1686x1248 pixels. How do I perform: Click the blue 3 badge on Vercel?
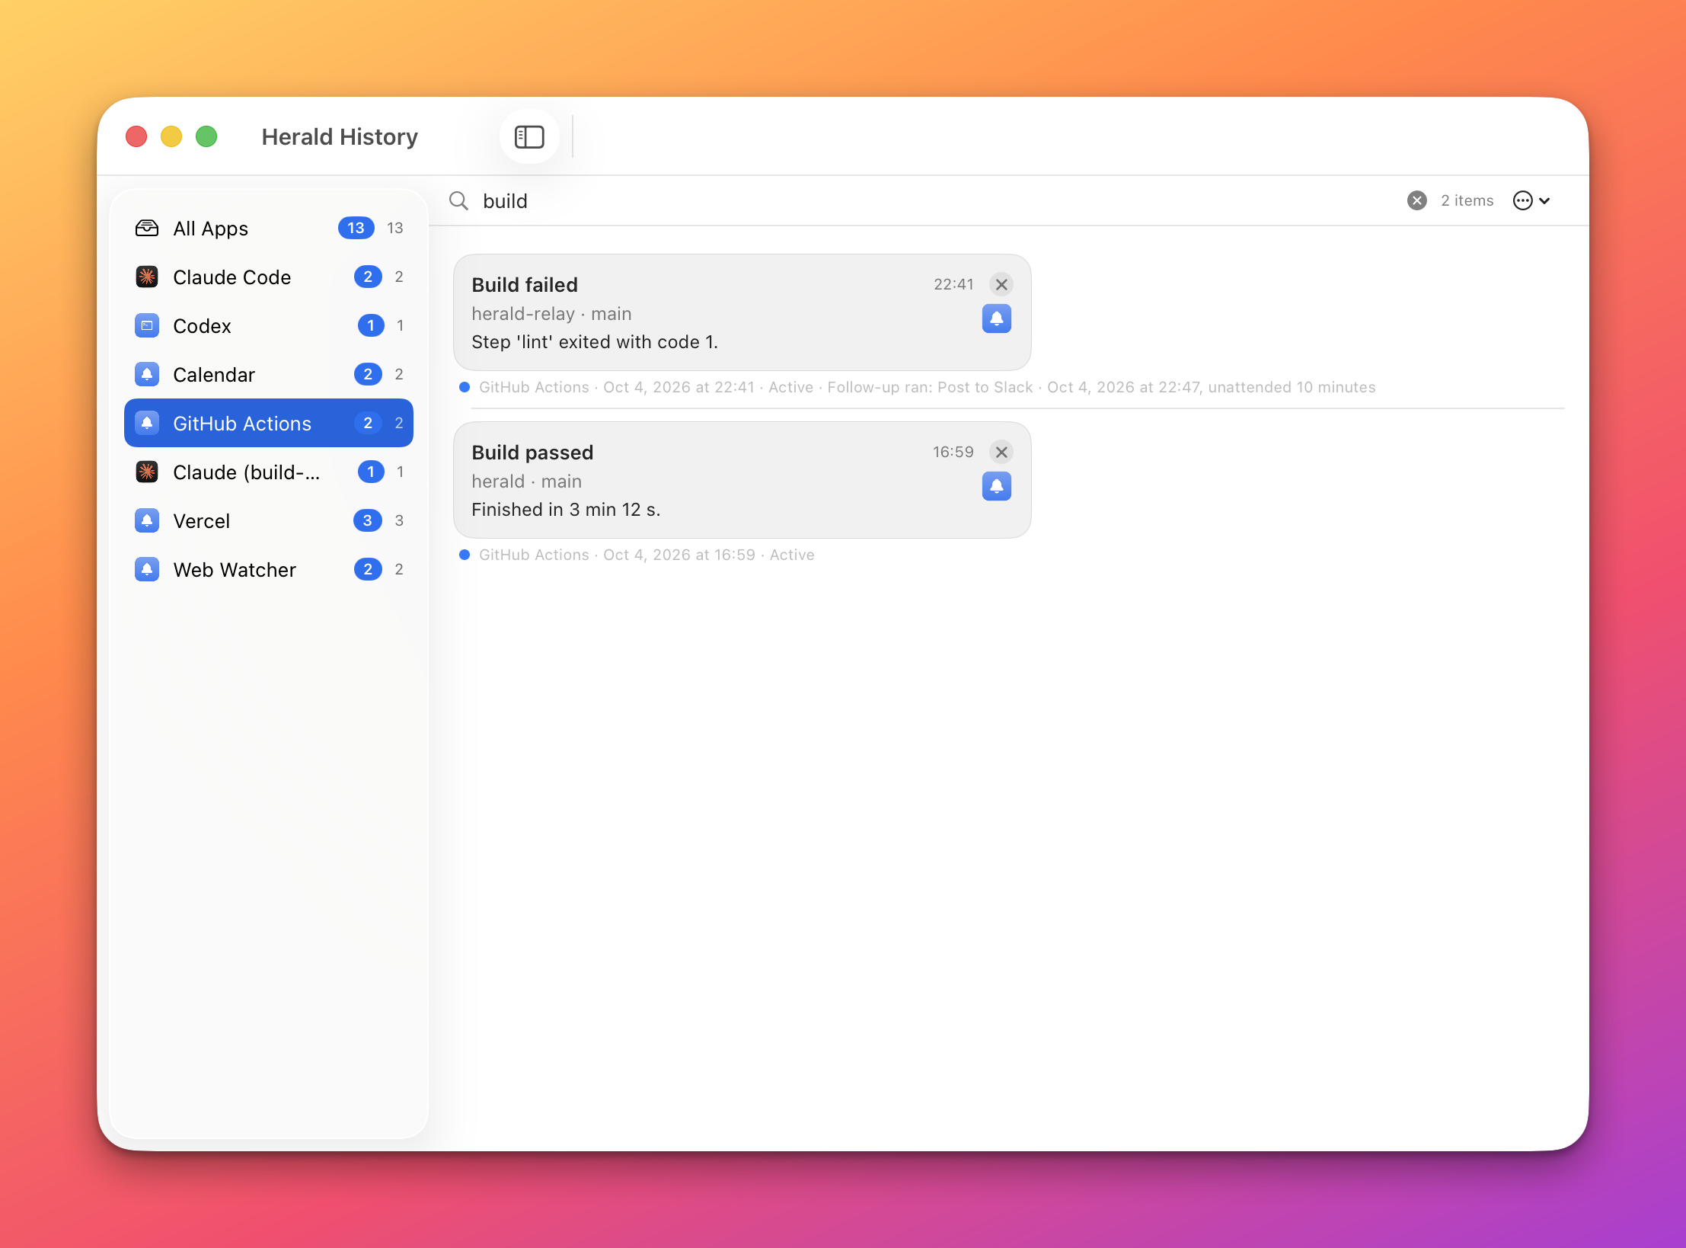[x=368, y=520]
